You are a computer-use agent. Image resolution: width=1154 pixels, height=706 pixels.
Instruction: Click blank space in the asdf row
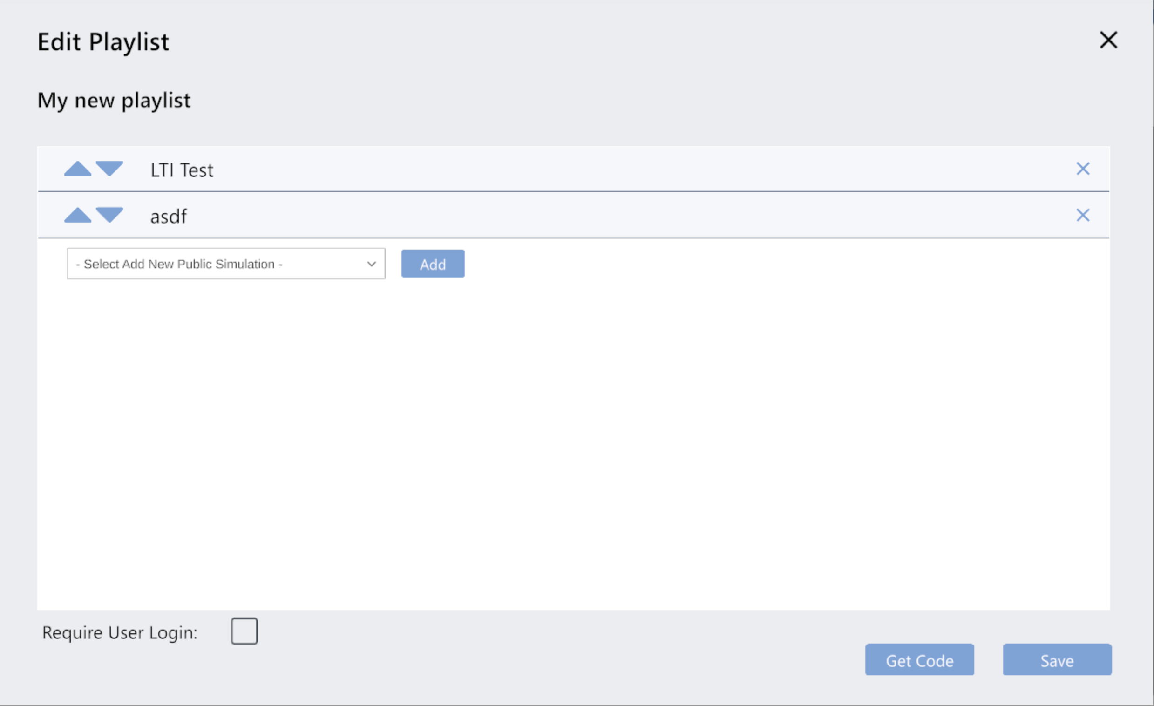click(609, 216)
